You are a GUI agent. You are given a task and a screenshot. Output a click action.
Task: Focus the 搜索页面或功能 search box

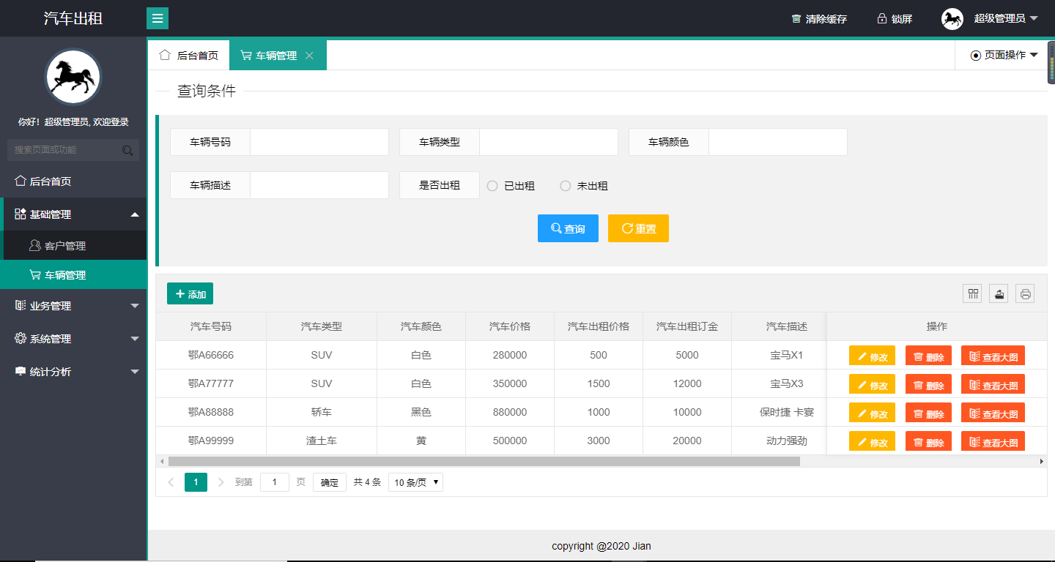73,150
